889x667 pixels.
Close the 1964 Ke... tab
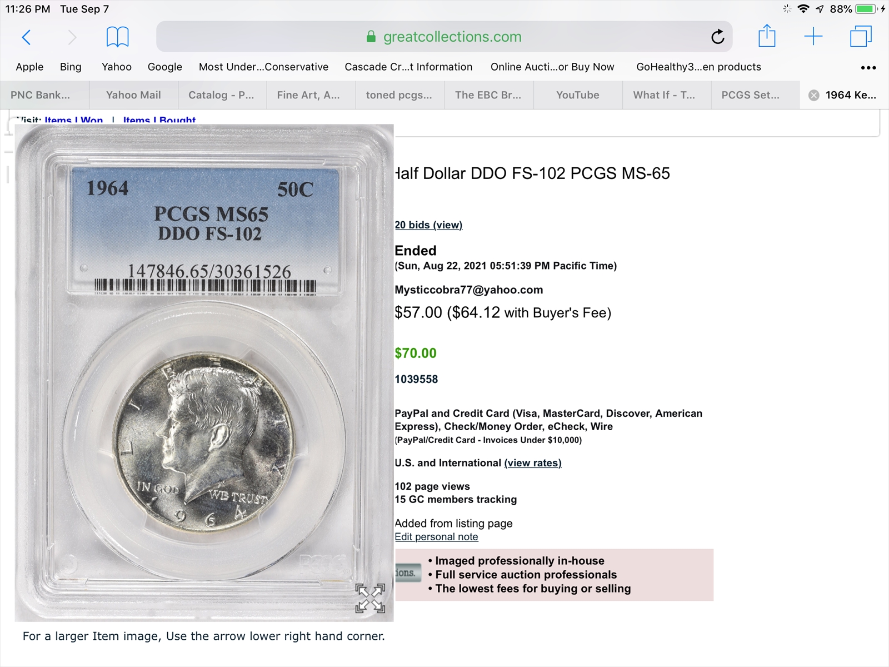[814, 95]
